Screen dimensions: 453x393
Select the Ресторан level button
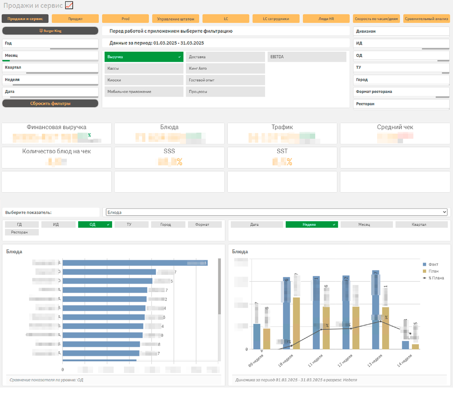(22, 232)
